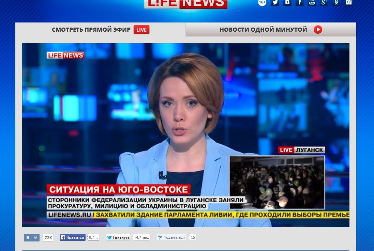Viewport: 374px width, 251px height.
Task: Open the Google+ icon in the header
Action: point(324,3)
